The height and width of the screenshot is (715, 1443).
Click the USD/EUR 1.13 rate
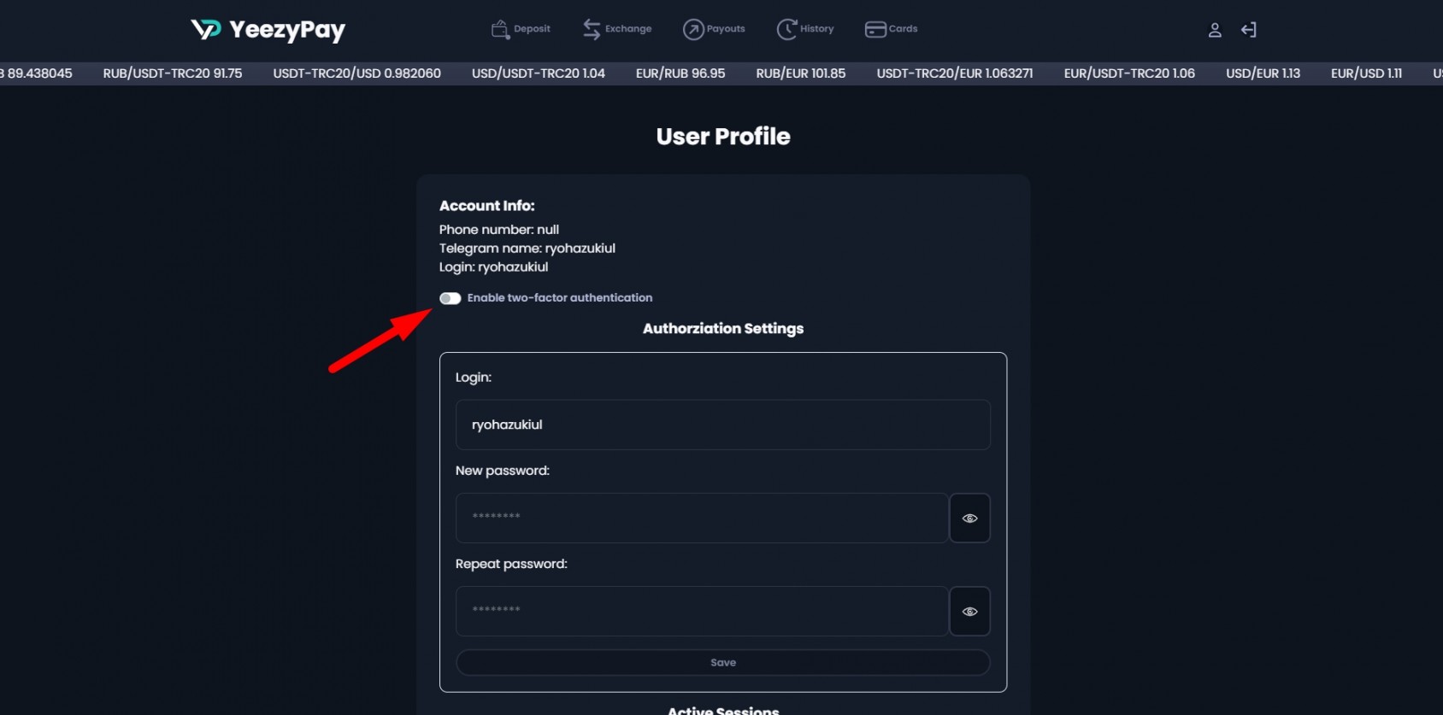[1263, 73]
